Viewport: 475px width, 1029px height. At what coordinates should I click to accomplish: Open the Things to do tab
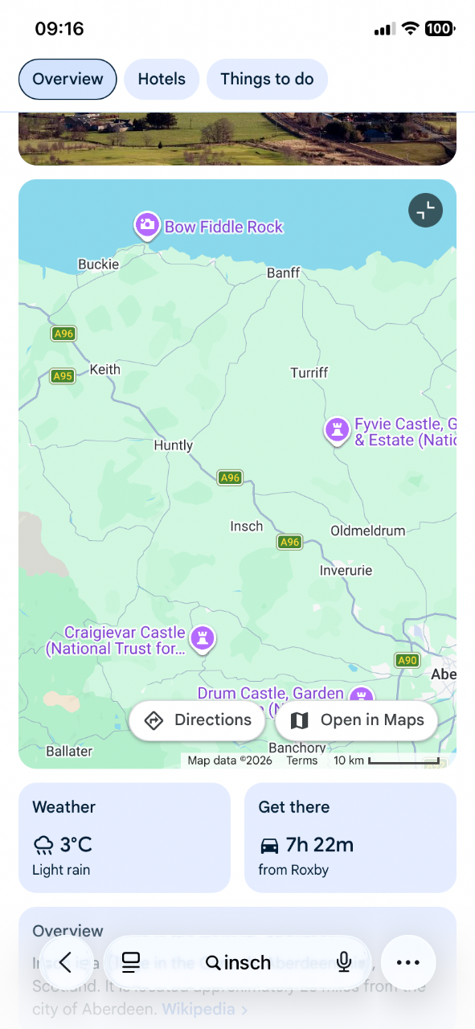(x=267, y=79)
